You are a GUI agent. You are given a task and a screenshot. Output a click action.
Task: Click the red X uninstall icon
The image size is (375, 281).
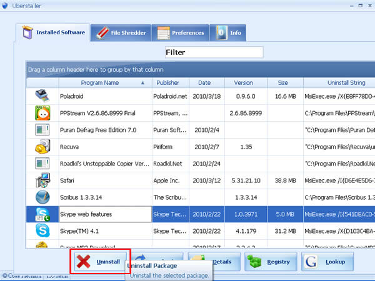click(x=84, y=262)
